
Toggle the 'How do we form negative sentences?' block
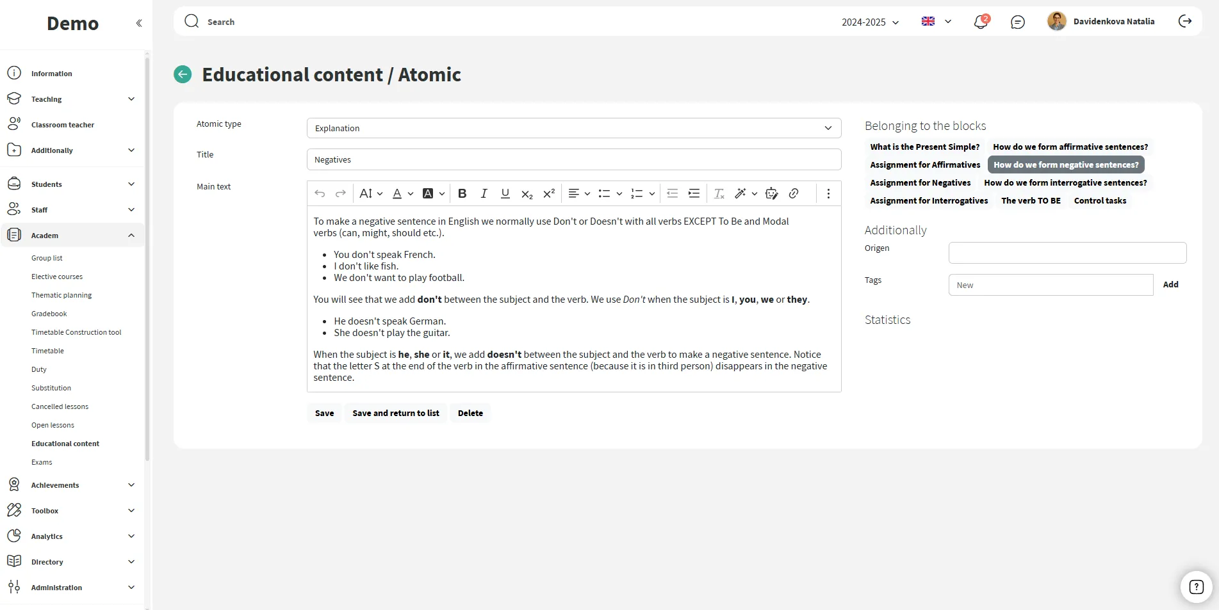(x=1066, y=165)
